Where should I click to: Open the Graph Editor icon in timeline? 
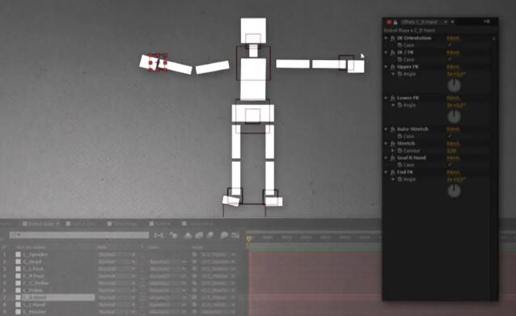[x=235, y=235]
